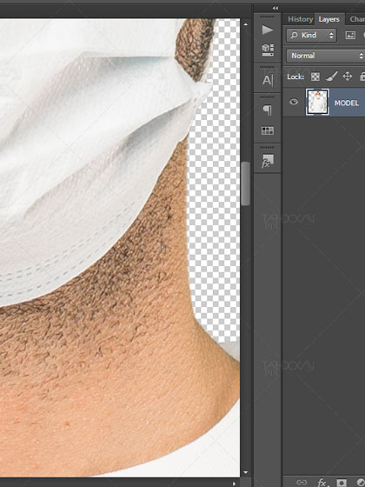Collapse panels with double-arrow icon
This screenshot has width=365, height=487.
pyautogui.click(x=275, y=8)
